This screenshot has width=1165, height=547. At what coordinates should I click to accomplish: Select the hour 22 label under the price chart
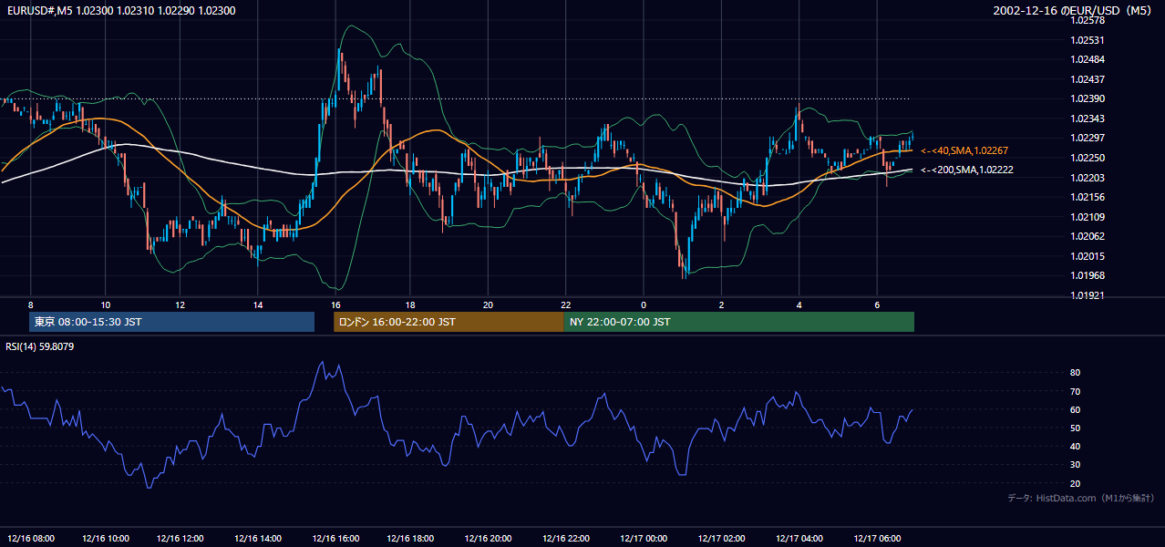[x=566, y=304]
